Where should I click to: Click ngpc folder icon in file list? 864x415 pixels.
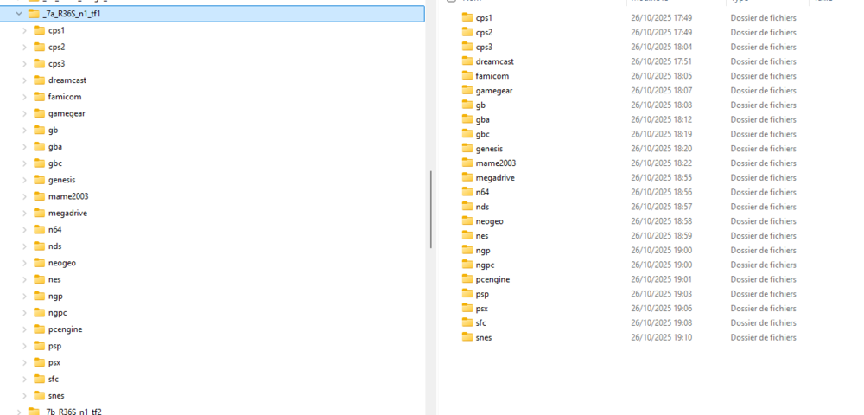(467, 265)
